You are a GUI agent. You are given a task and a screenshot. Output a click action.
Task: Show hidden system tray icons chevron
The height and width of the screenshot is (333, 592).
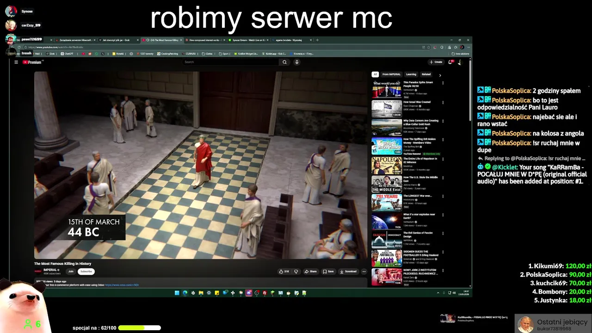tap(438, 293)
